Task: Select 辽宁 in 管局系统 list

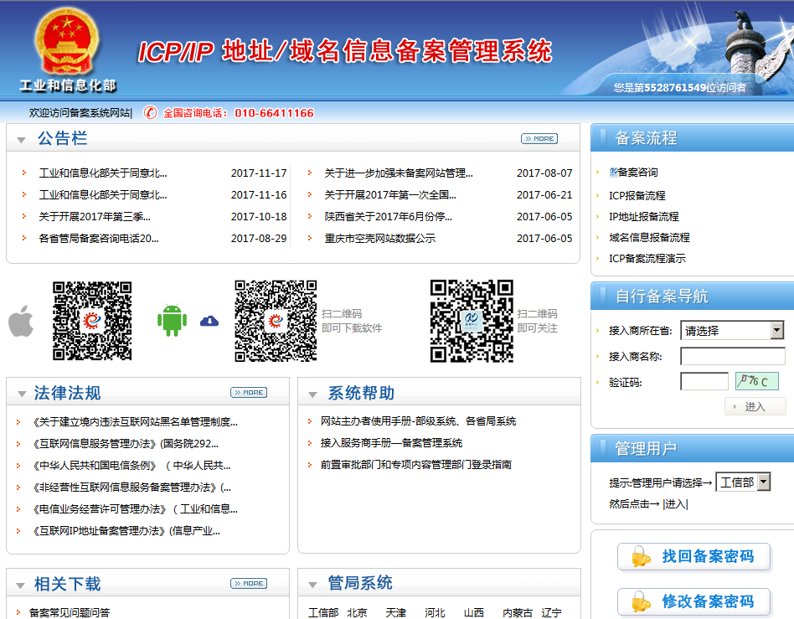Action: point(551,612)
